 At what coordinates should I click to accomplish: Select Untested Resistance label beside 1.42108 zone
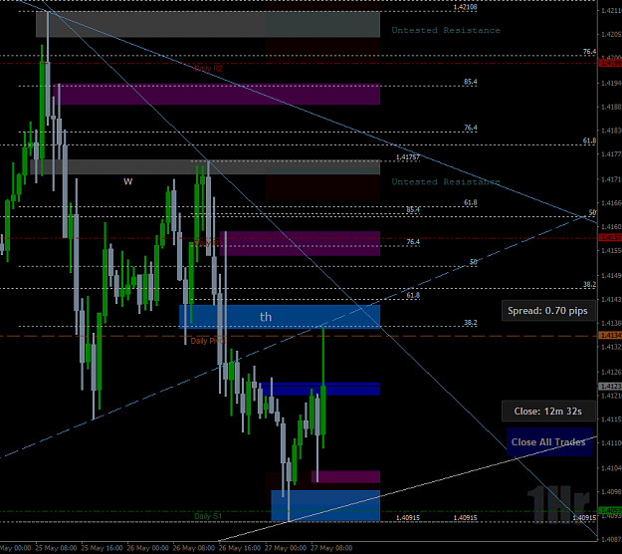446,30
